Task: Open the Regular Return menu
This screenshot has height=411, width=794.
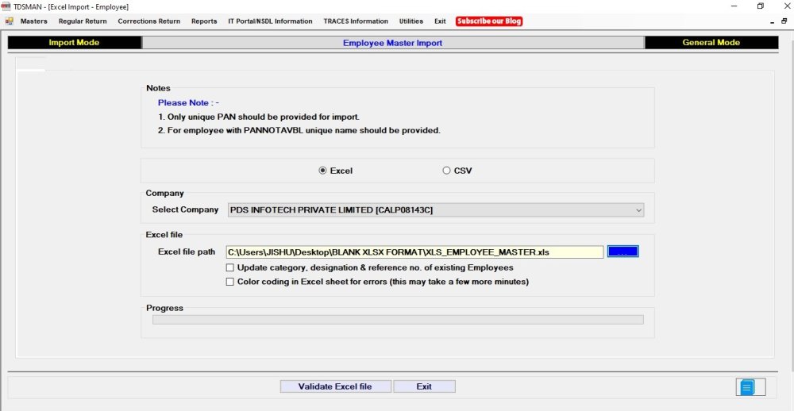Action: [x=83, y=21]
